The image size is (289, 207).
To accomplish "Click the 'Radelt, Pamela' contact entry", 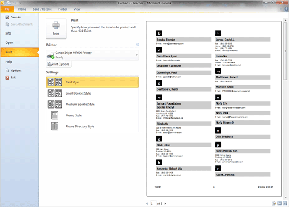I will click(x=242, y=175).
